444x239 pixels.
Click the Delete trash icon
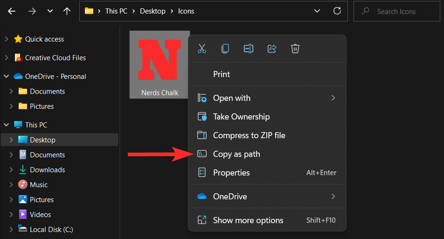pos(295,49)
